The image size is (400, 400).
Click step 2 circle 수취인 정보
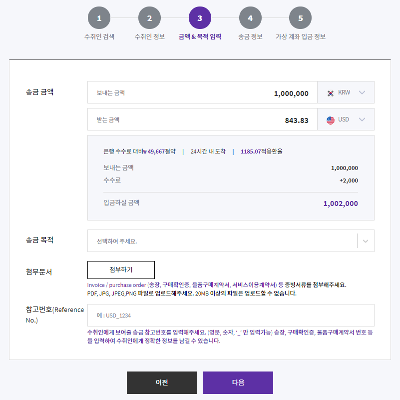pos(149,18)
